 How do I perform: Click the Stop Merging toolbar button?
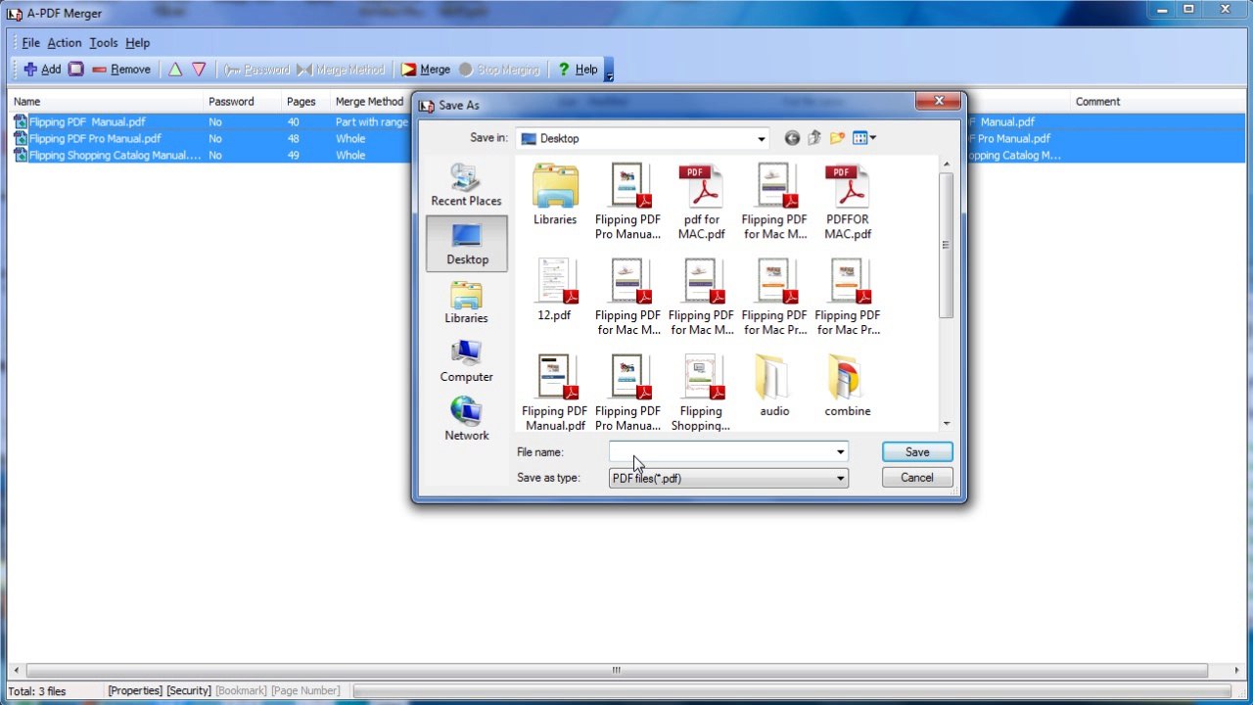click(x=499, y=70)
